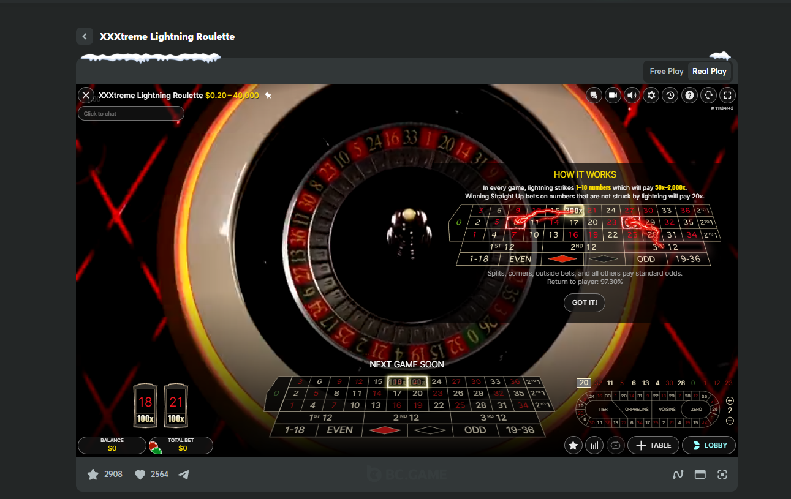791x499 pixels.
Task: Mute the game sound speaker icon
Action: coord(632,96)
